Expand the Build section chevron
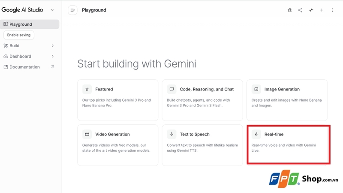Screen dimensions: 343x193 (52, 46)
